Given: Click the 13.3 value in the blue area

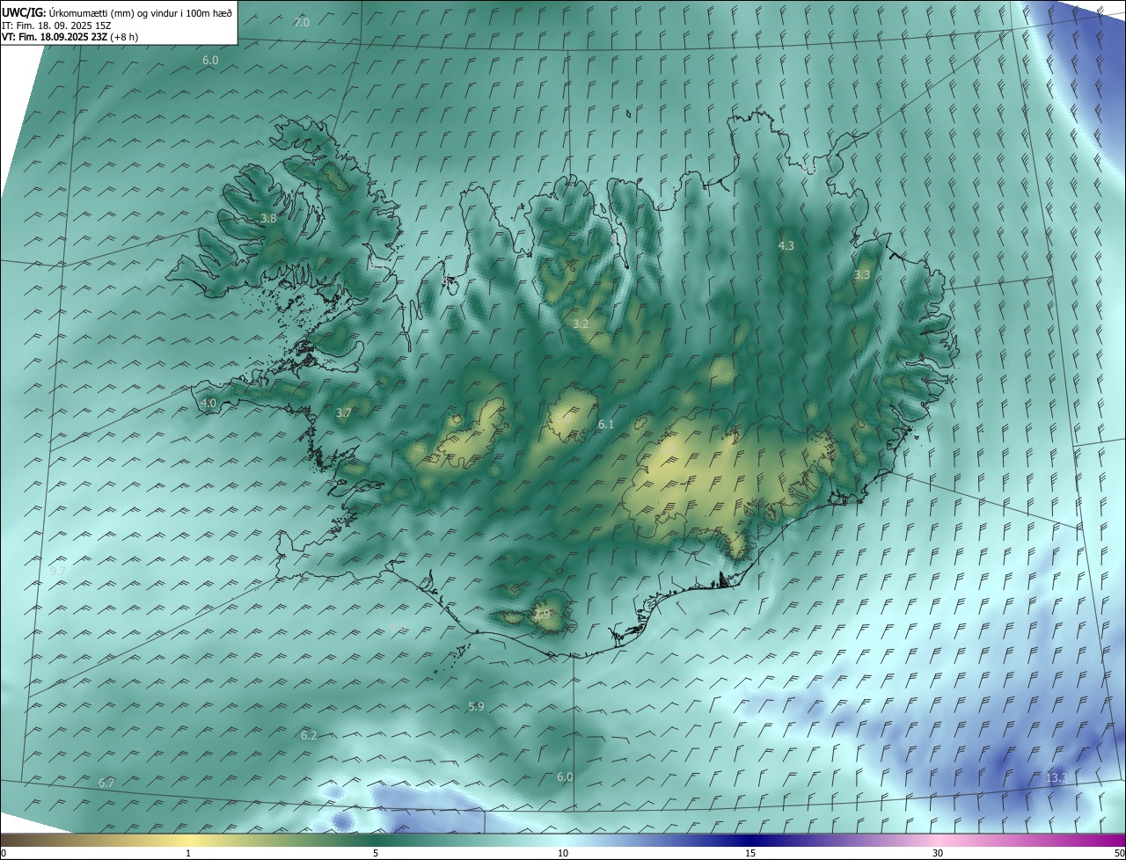Looking at the screenshot, I should click(x=1057, y=777).
